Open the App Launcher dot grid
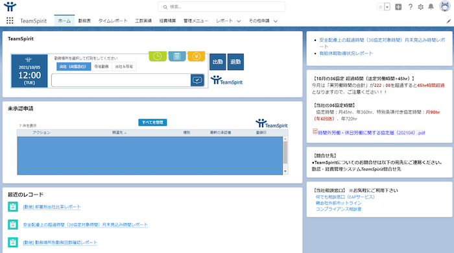454x253 pixels. tap(10, 21)
